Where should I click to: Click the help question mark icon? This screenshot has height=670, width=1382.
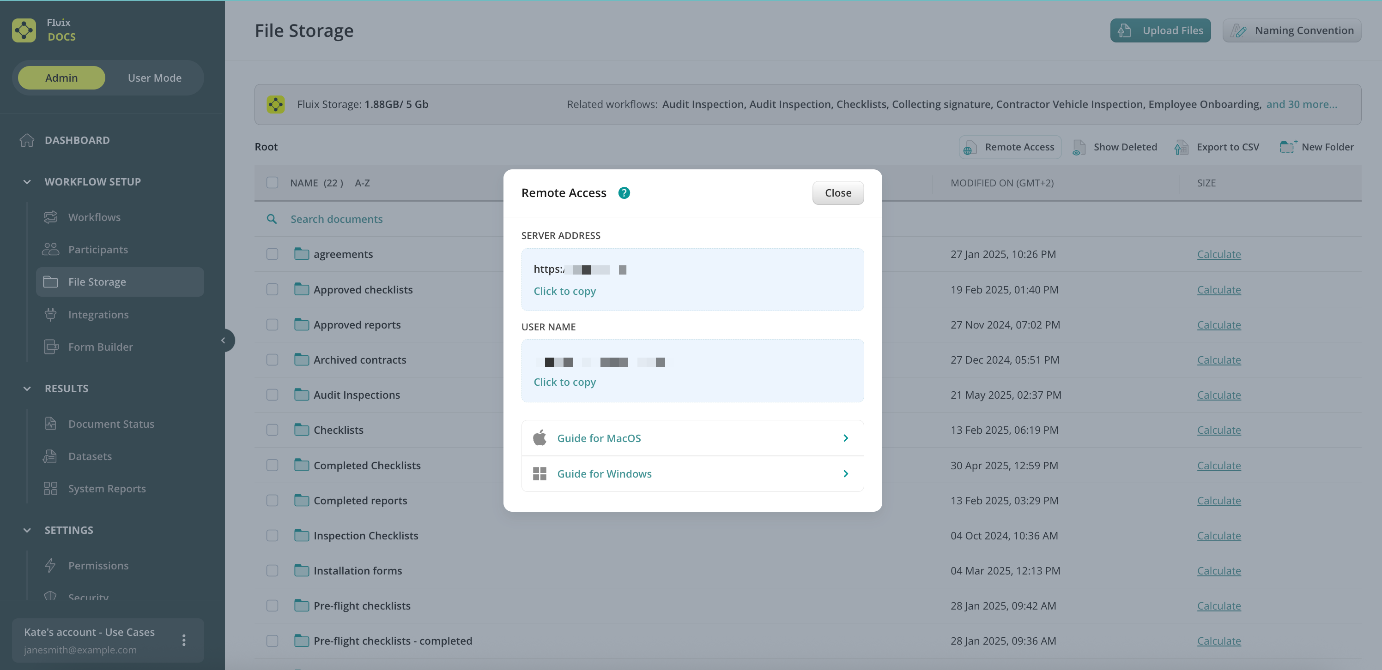click(624, 193)
